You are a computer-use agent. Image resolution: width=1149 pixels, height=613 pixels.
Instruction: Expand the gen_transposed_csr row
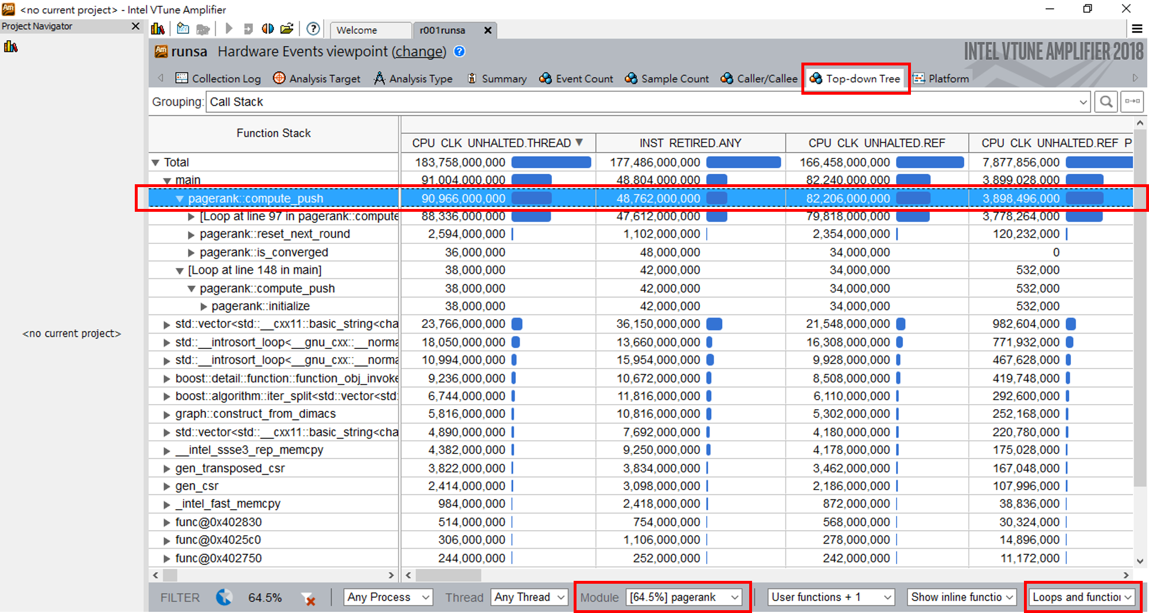[167, 469]
